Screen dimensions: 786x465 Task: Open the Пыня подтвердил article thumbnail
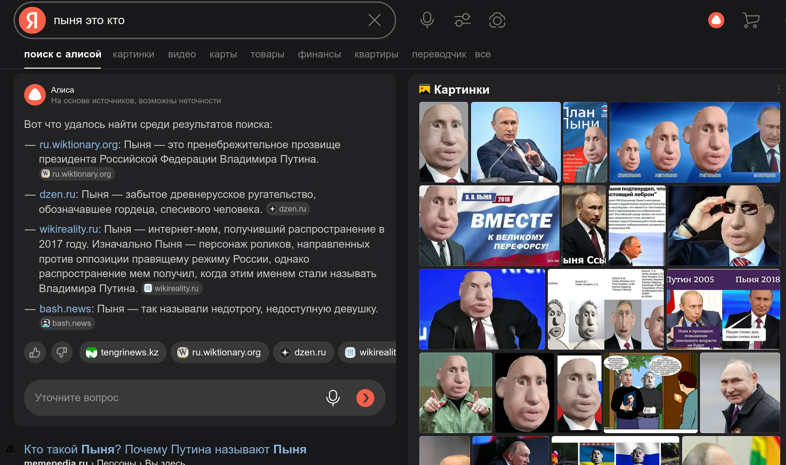[637, 225]
